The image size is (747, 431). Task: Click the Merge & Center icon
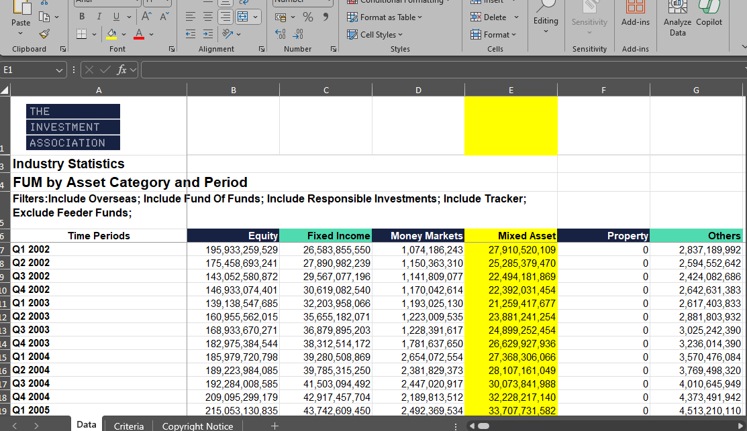click(x=243, y=16)
